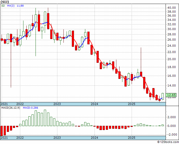Click the 26.00 price axis label
179x144 pixels.
(x=172, y=40)
